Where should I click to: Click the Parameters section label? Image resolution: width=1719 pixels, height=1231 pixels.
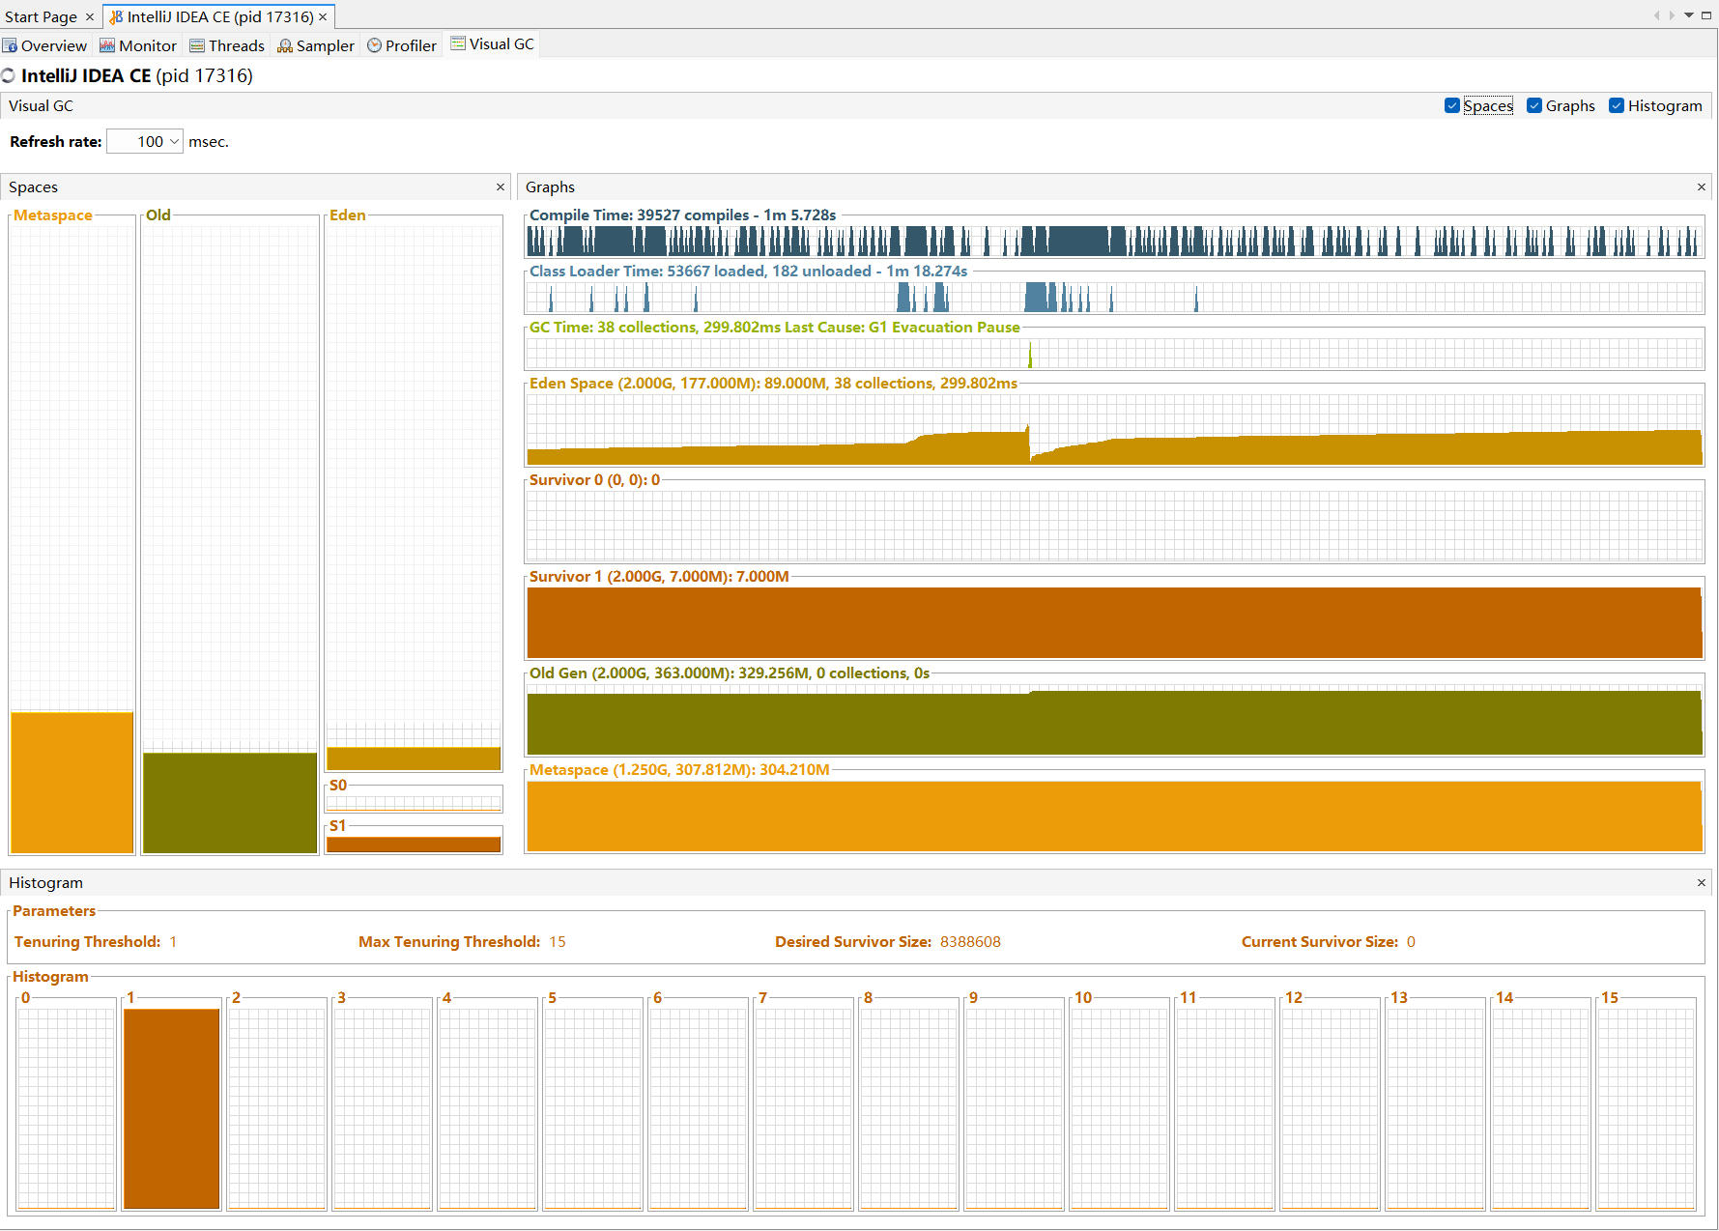coord(54,911)
